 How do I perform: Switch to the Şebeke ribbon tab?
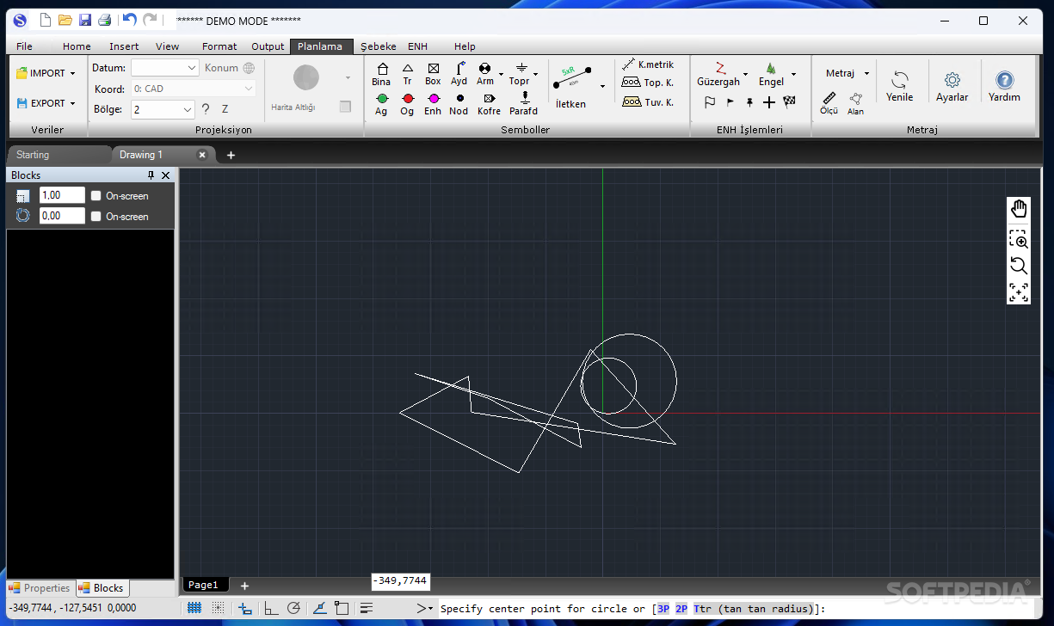(x=379, y=46)
